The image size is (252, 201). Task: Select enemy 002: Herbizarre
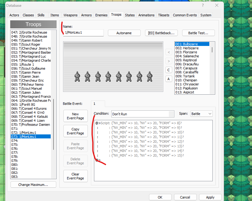(x=192, y=48)
